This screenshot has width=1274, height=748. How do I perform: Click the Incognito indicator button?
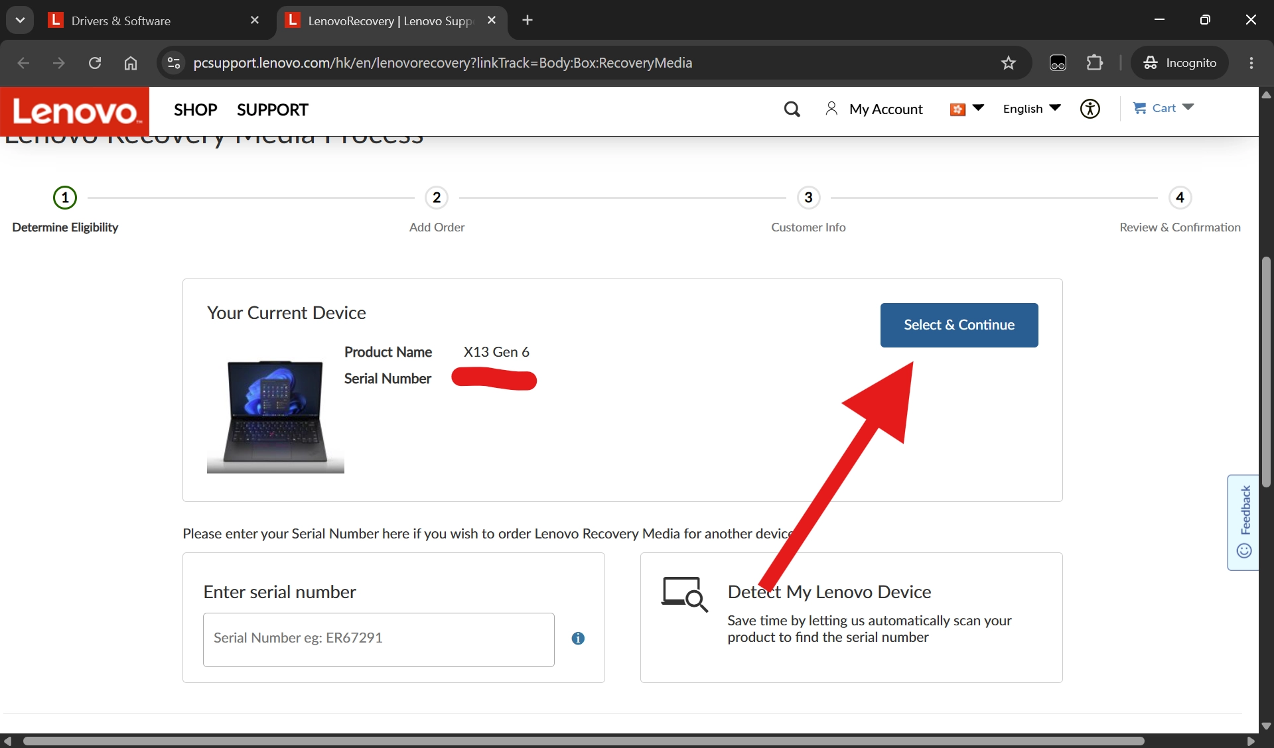[x=1180, y=63]
